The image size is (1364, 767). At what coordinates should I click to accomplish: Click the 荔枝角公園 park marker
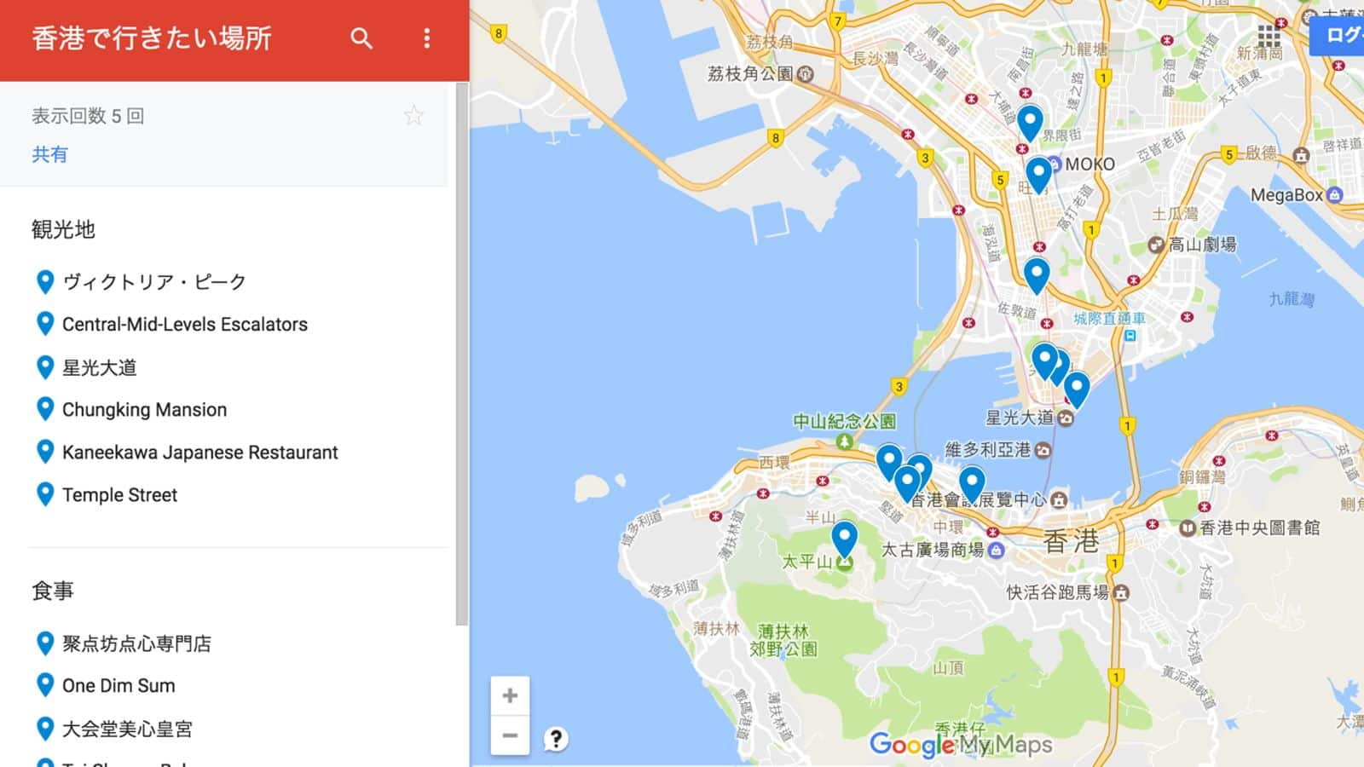[x=804, y=74]
